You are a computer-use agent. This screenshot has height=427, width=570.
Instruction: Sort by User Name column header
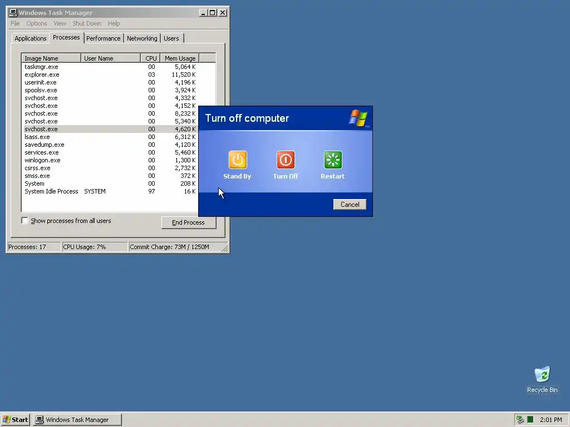tap(111, 58)
